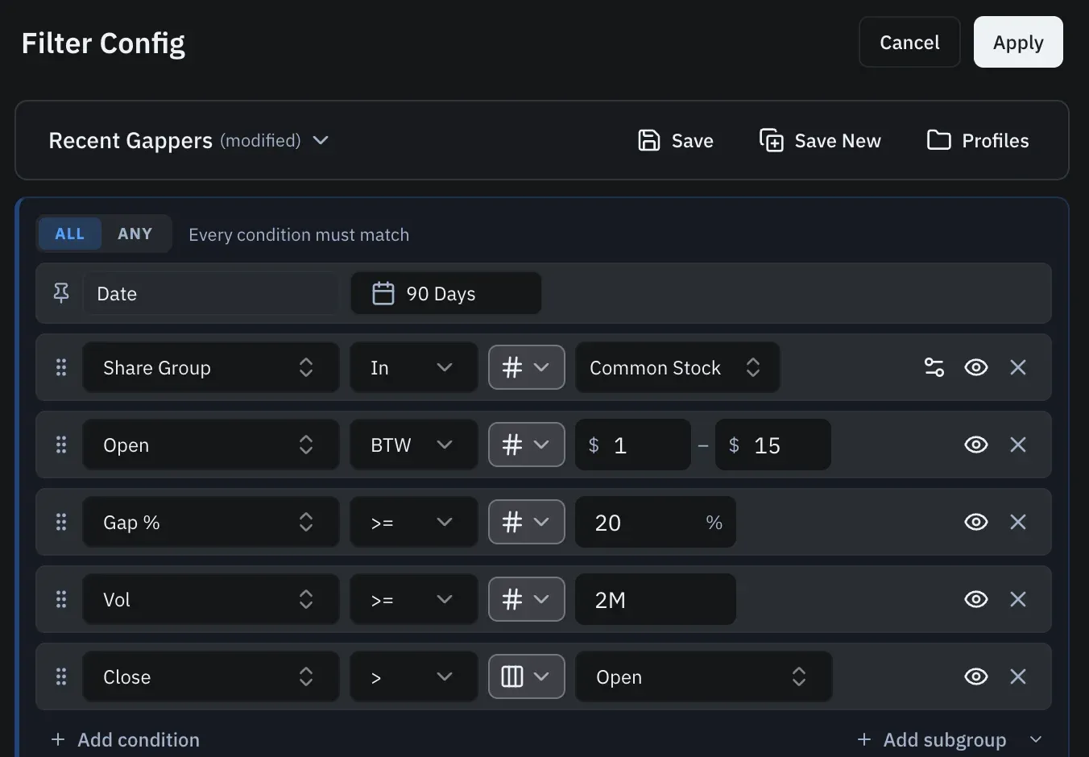Switch matching mode to ANY
This screenshot has height=757, width=1089.
point(135,234)
